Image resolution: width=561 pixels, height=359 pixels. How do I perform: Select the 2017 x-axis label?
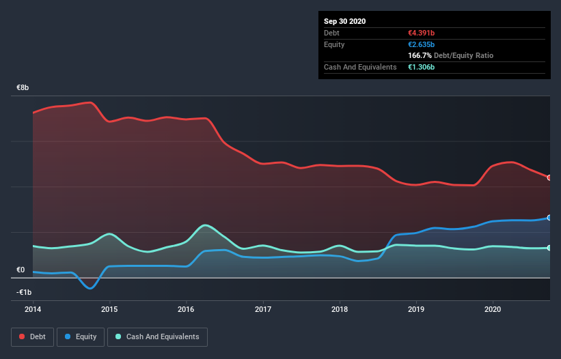tap(263, 309)
